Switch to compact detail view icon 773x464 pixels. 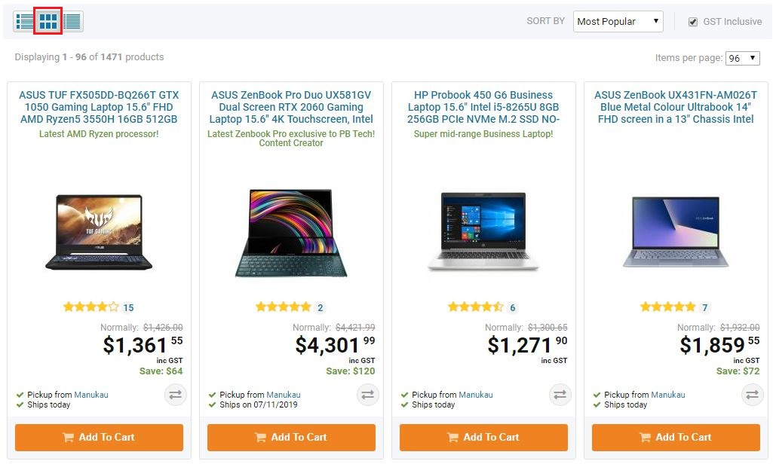tap(72, 22)
